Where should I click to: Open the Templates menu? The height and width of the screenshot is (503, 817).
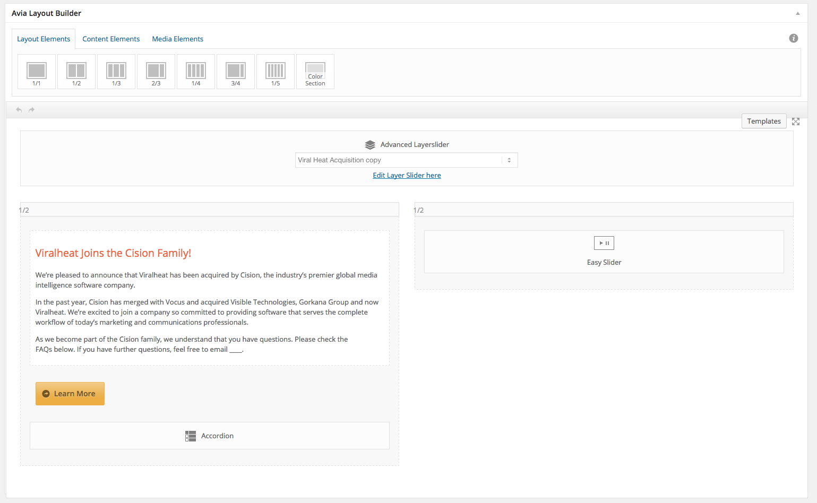[x=764, y=121]
